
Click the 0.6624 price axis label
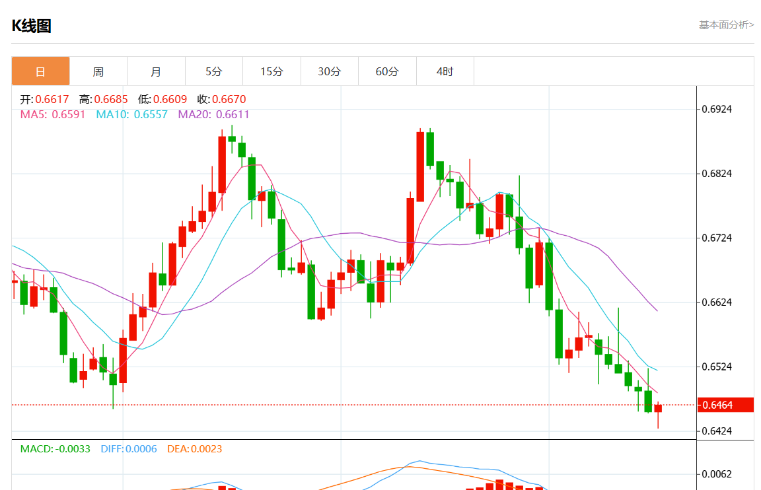coord(717,302)
